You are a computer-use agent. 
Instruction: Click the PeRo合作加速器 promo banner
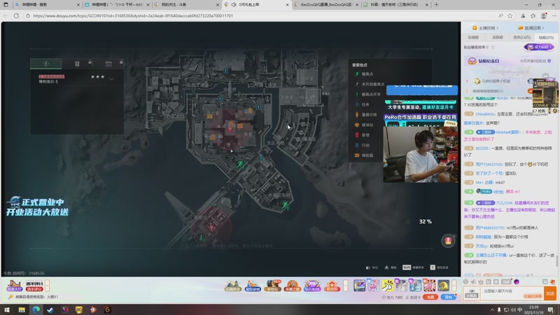pos(421,117)
